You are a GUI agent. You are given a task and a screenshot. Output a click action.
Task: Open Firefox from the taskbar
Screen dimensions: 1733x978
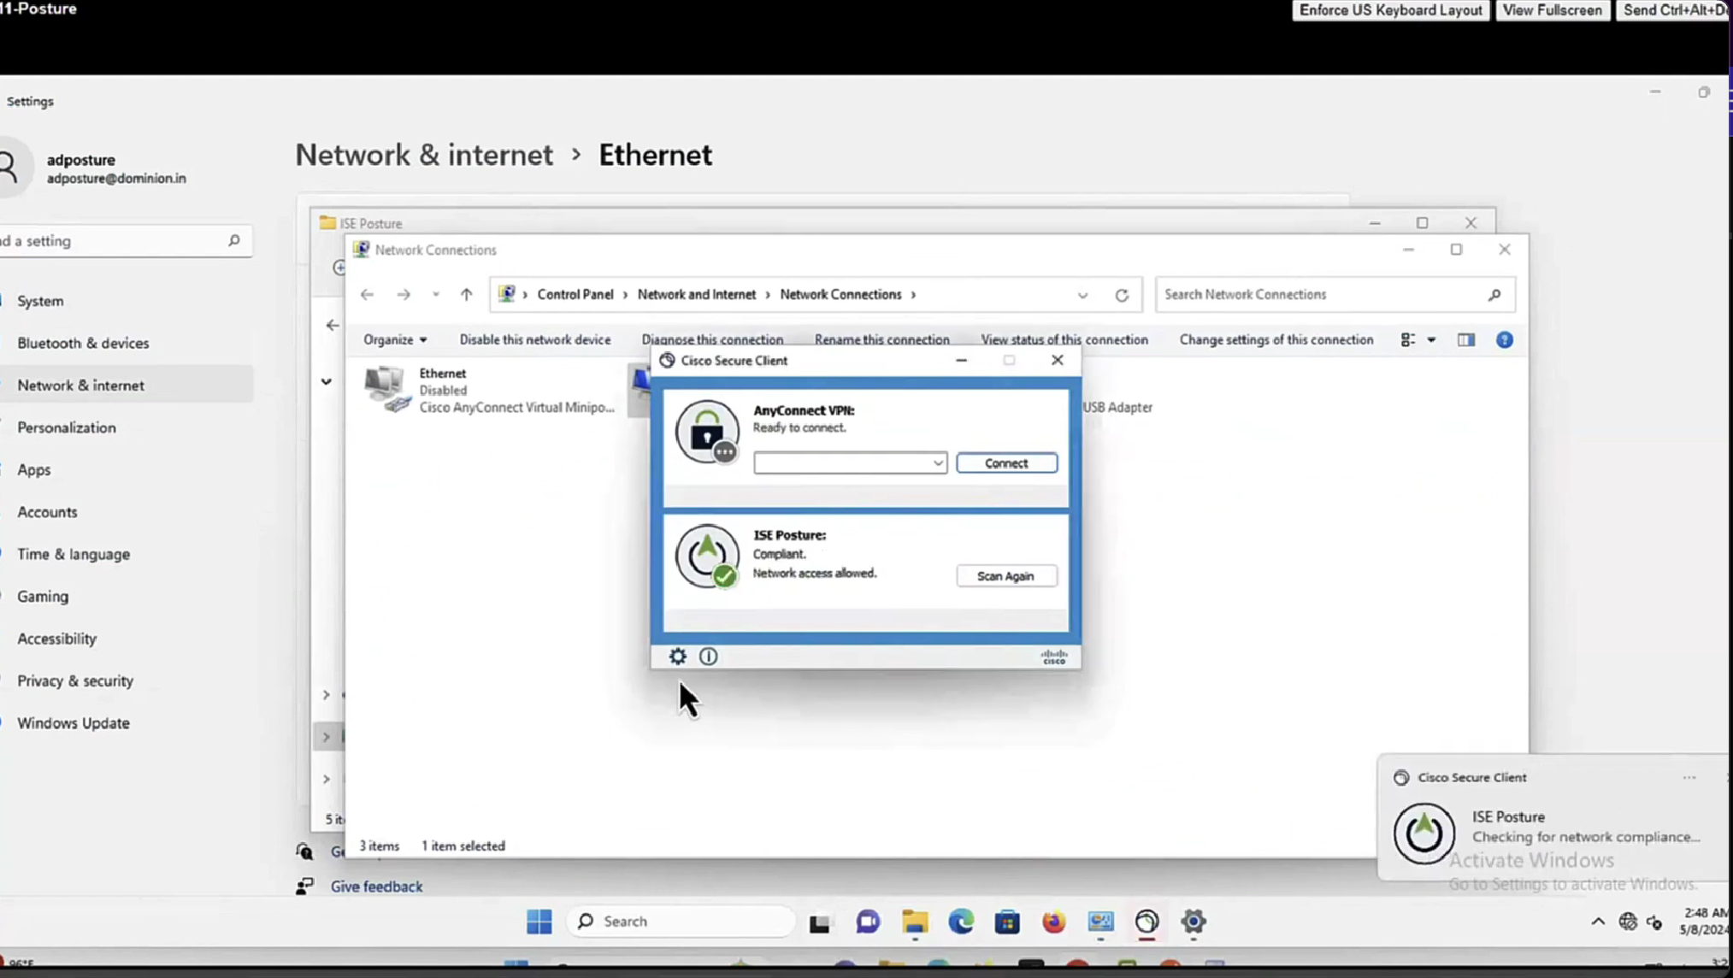tap(1053, 922)
